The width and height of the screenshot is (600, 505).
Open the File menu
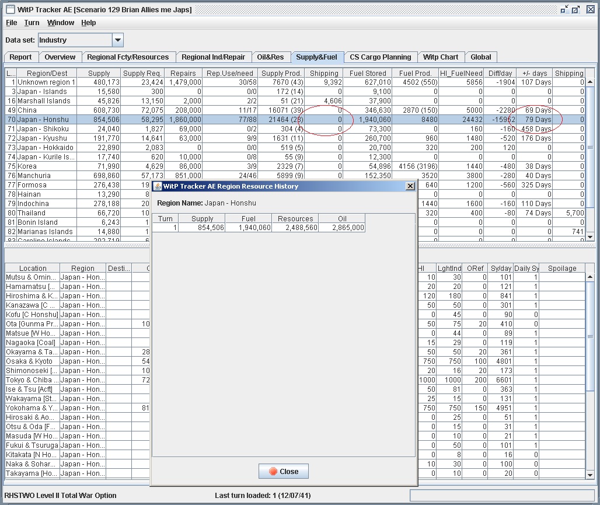[x=11, y=23]
